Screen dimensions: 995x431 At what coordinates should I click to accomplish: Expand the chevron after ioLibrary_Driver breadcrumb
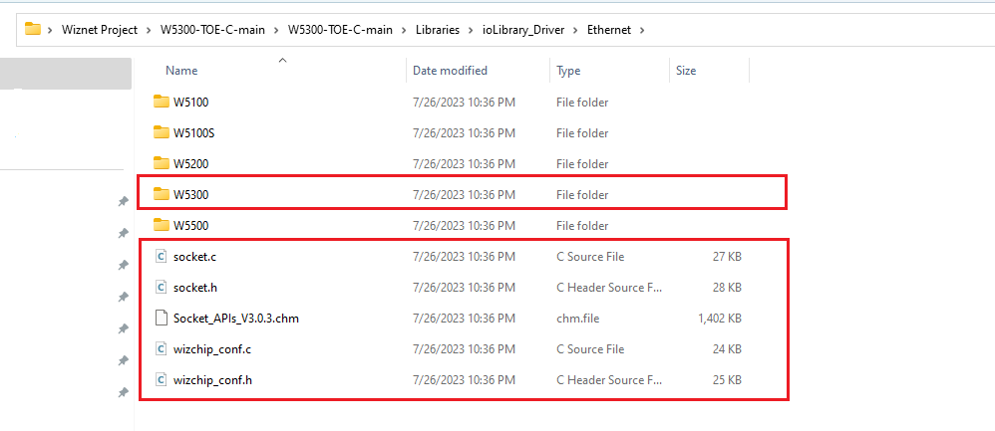(575, 30)
